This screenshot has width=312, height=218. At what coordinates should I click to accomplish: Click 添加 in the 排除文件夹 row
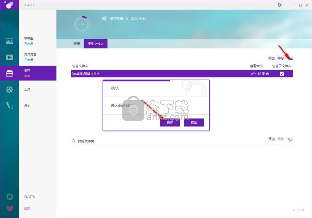coord(271,139)
